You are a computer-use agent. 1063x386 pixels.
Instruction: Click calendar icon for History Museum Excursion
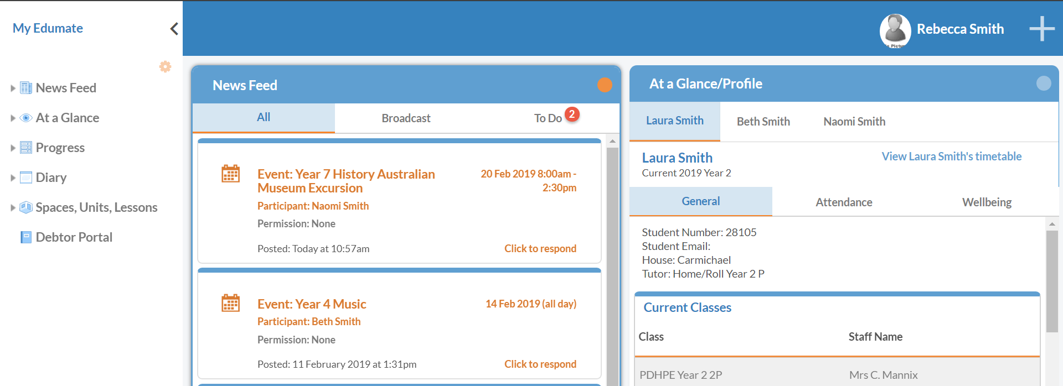tap(230, 174)
